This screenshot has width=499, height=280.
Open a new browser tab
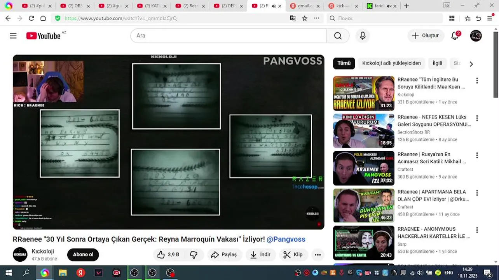(407, 6)
